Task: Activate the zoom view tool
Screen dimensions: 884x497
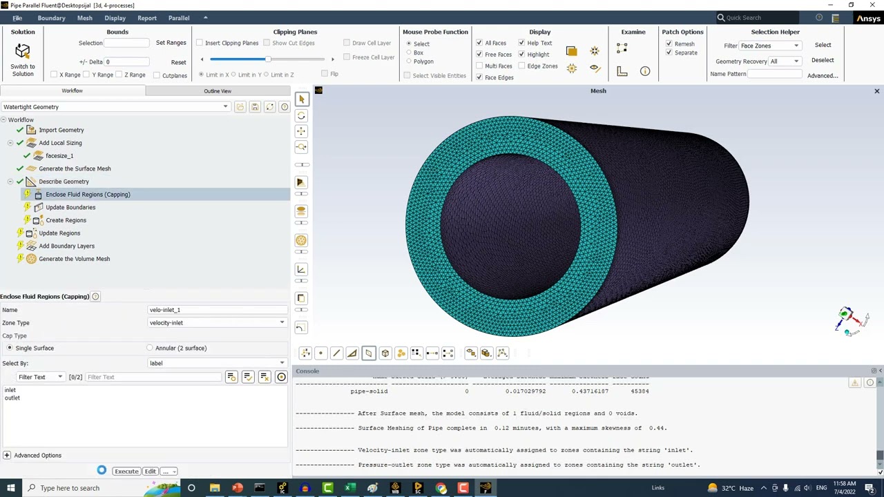Action: click(301, 147)
